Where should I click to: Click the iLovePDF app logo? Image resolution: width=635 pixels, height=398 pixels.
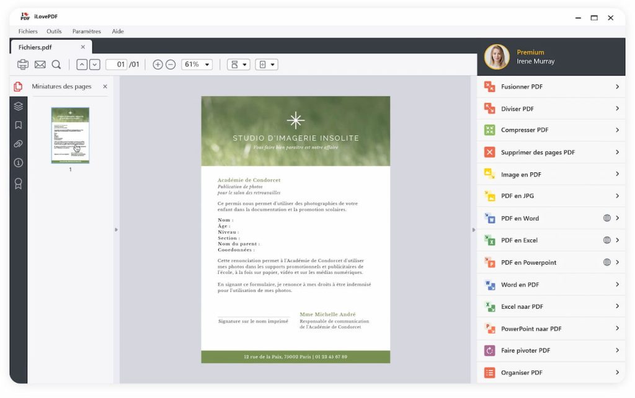click(25, 16)
